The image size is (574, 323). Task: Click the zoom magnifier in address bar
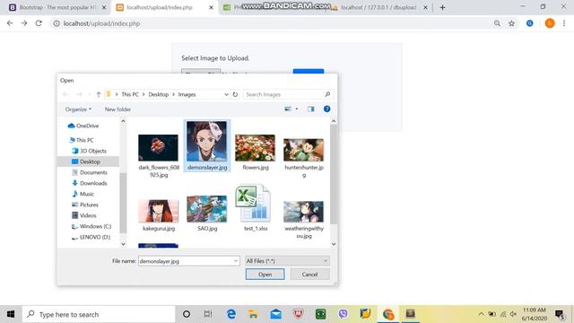[x=497, y=23]
